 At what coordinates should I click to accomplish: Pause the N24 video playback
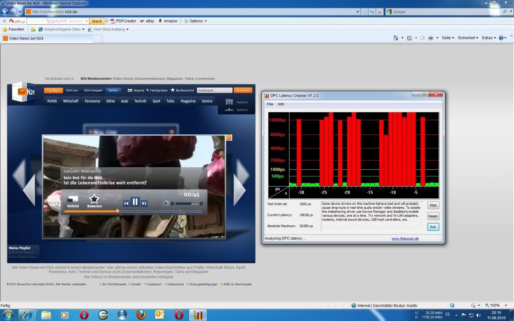pyautogui.click(x=135, y=202)
